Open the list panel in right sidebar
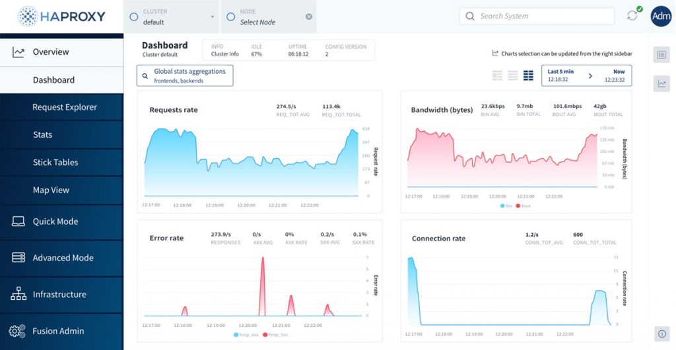The height and width of the screenshot is (350, 676). coord(661,55)
